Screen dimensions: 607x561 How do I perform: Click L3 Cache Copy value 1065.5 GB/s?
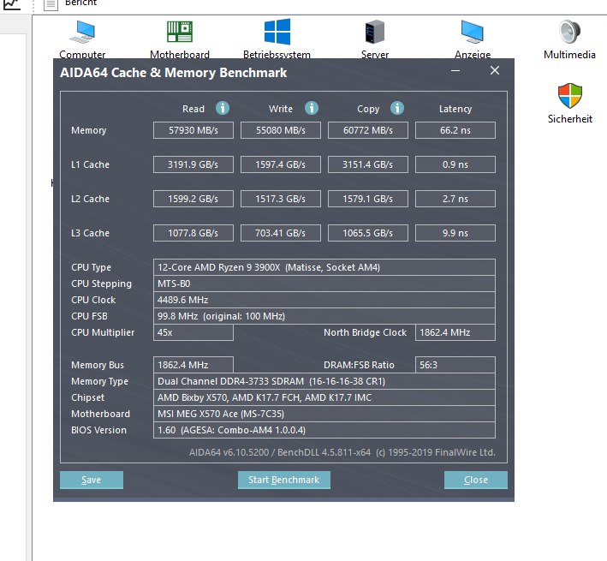(368, 233)
